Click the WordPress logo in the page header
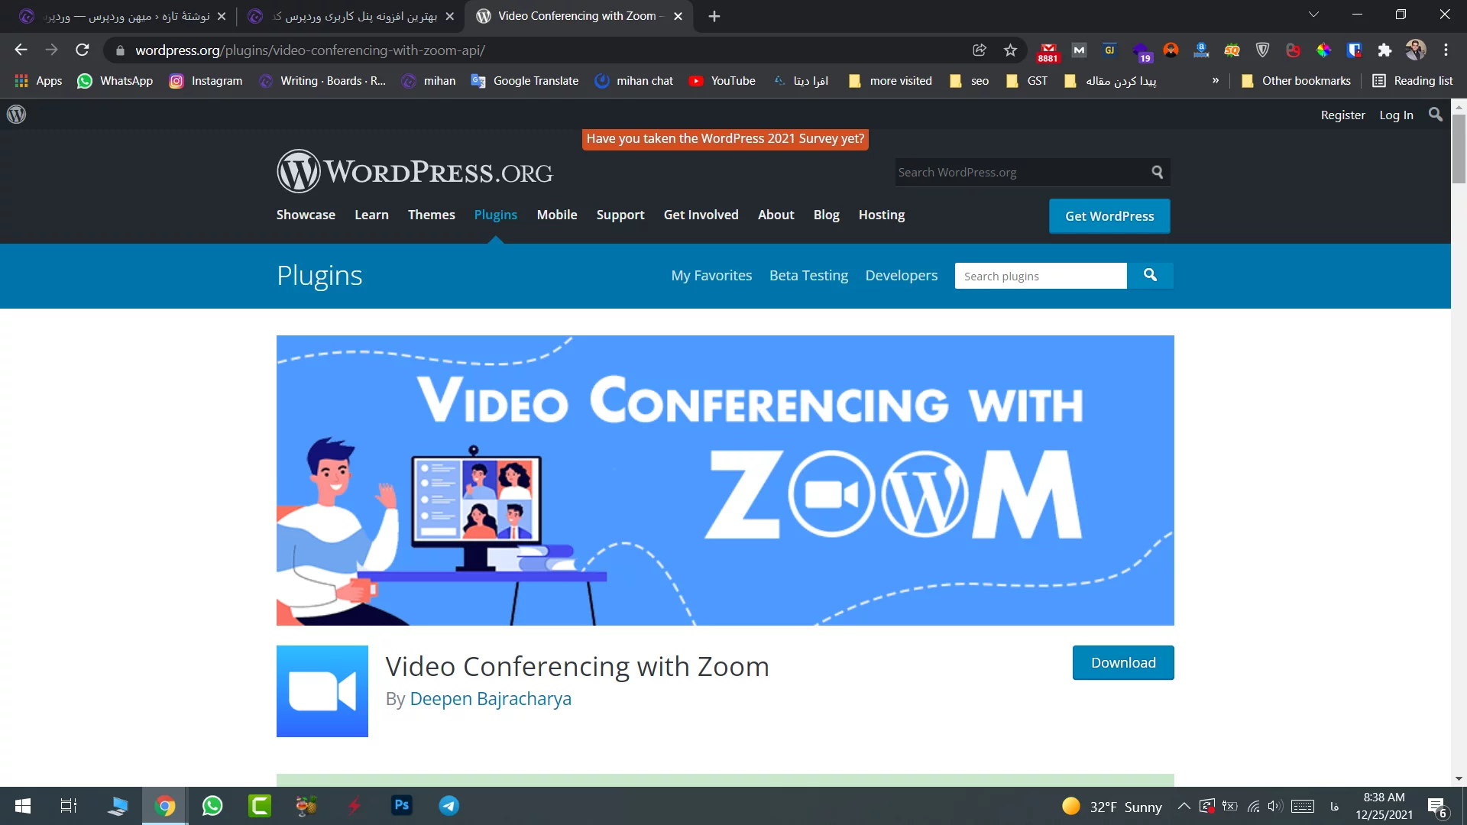 [x=298, y=171]
